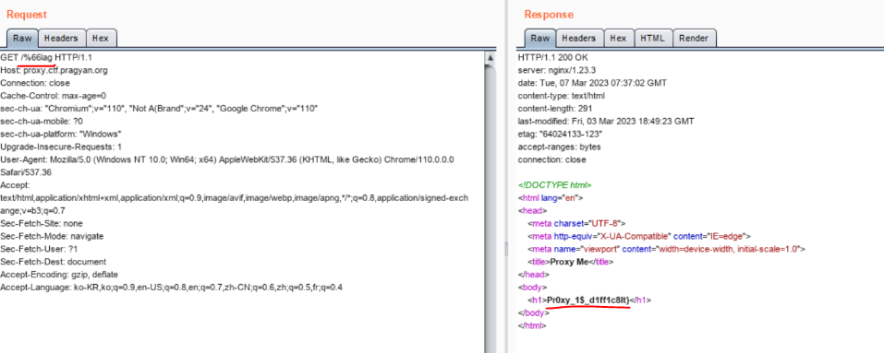Viewport: 884px width, 353px height.
Task: Click the accept-ranges: bytes line
Action: pyautogui.click(x=559, y=147)
